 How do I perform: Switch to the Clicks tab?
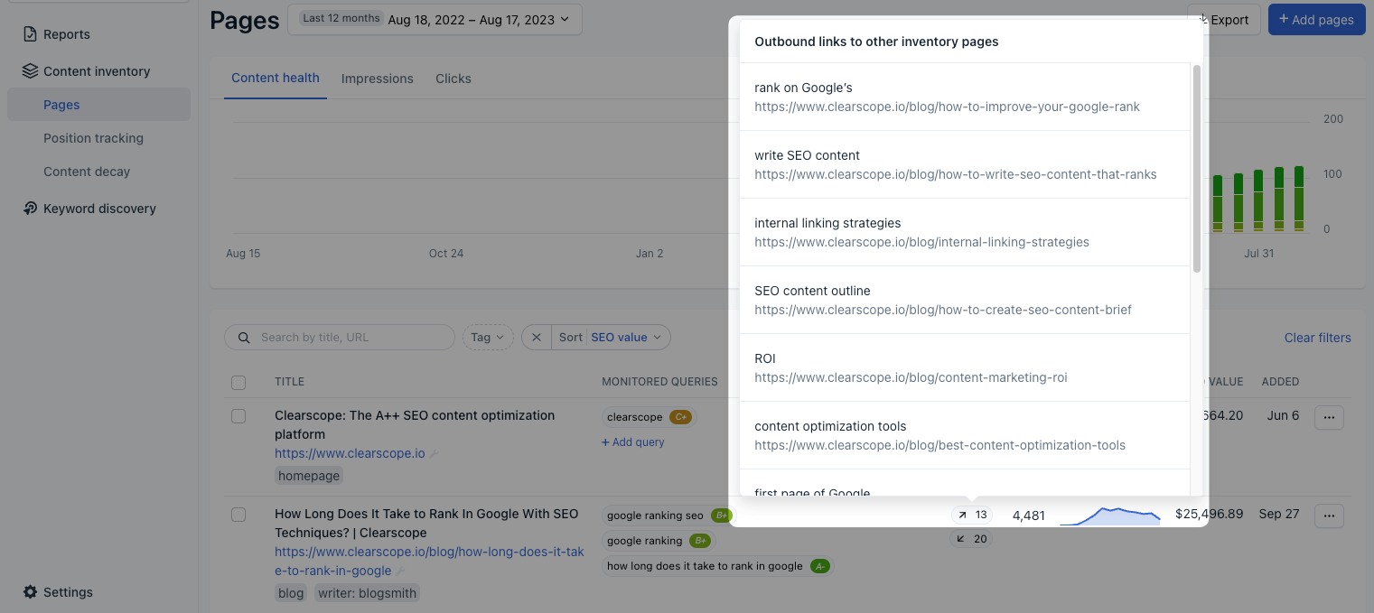pos(453,79)
